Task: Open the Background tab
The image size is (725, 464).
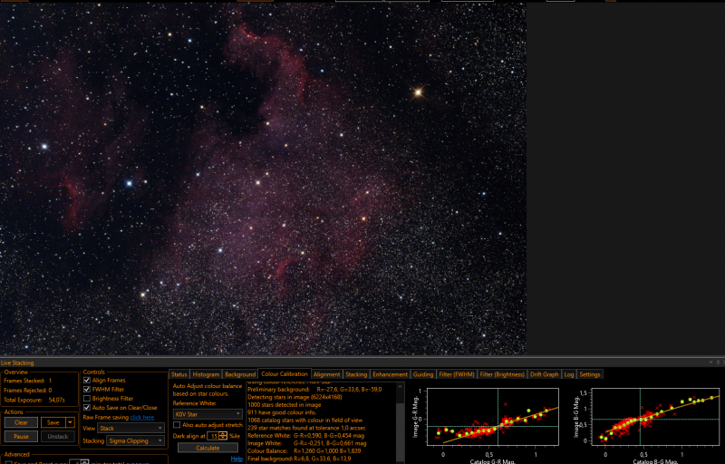Action: [x=240, y=374]
